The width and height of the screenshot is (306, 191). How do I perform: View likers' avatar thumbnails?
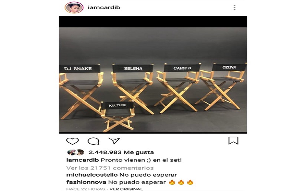76,152
